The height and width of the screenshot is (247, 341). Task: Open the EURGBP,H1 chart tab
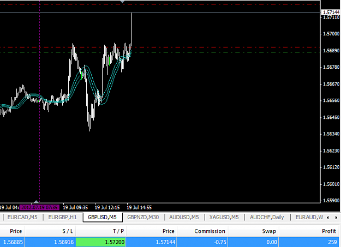point(62,217)
